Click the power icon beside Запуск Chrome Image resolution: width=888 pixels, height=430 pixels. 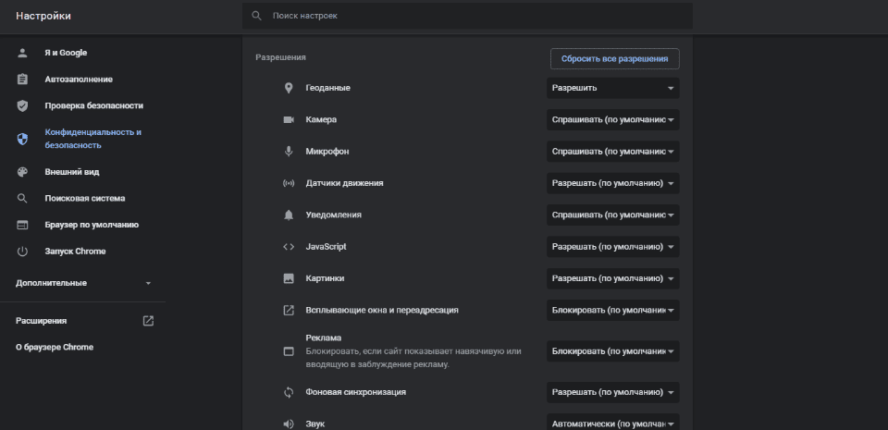22,252
